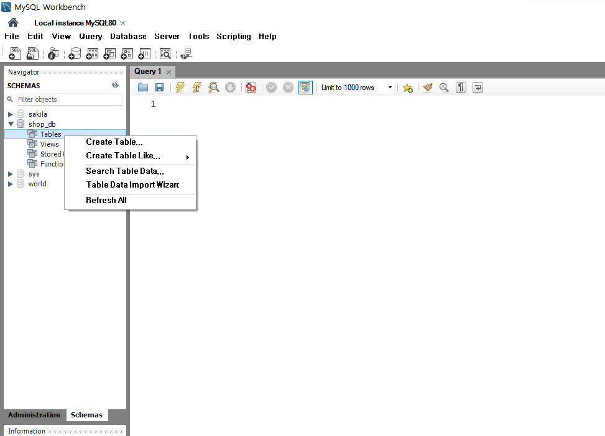The height and width of the screenshot is (436, 605).
Task: Execute statement under cursor icon
Action: point(196,88)
